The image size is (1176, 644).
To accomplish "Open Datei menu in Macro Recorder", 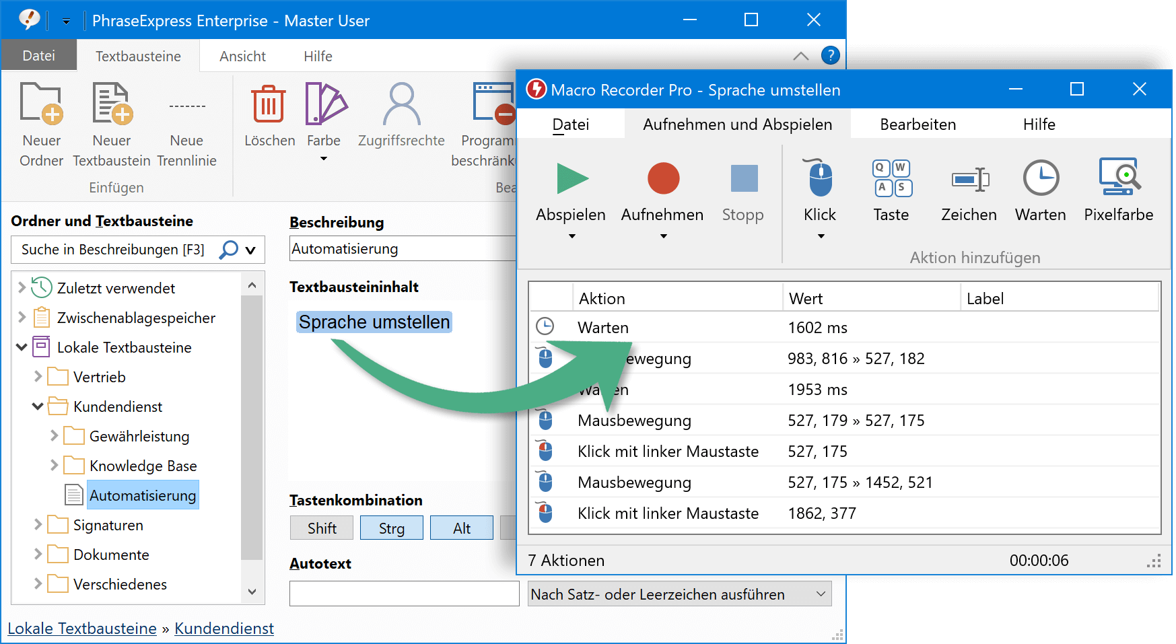I will pos(571,124).
